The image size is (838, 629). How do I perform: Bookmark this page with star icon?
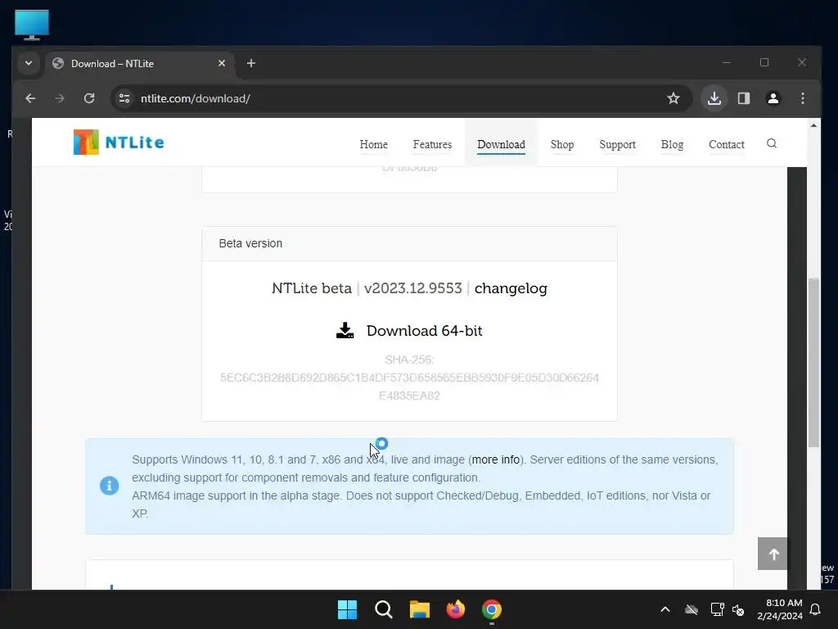pyautogui.click(x=674, y=98)
